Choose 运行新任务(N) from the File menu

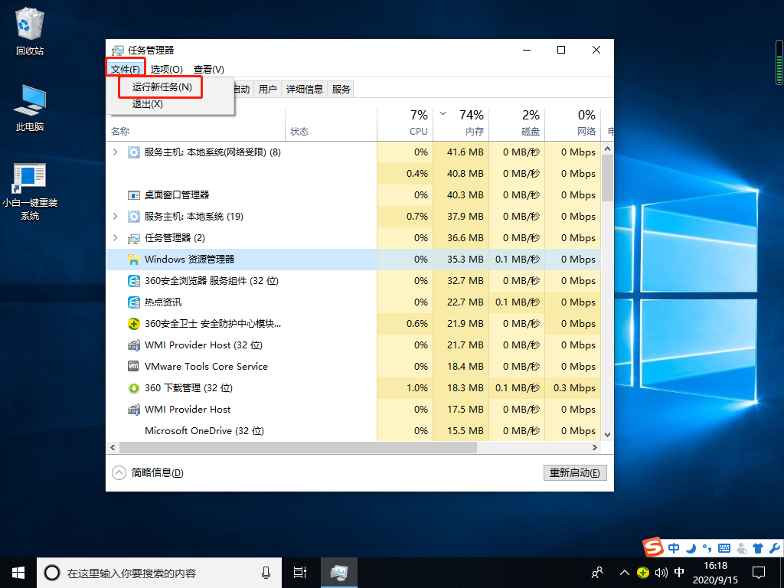[x=162, y=87]
